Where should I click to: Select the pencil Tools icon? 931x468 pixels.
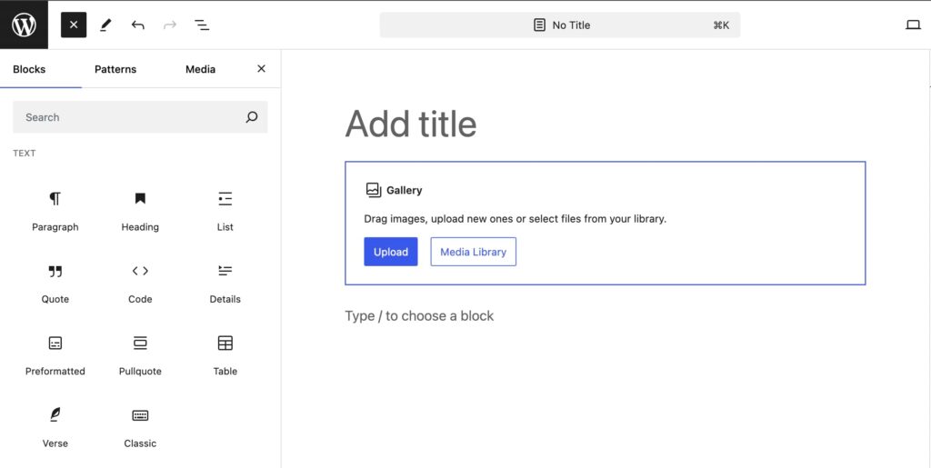point(105,25)
